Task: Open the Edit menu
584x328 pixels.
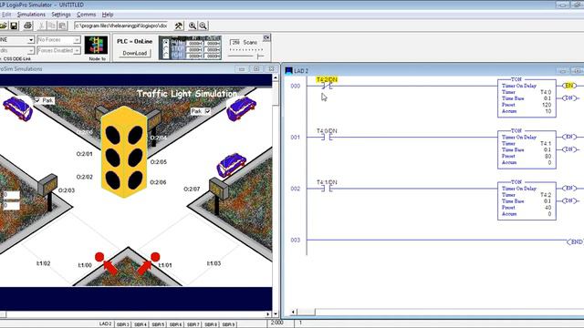Action: tap(6, 15)
